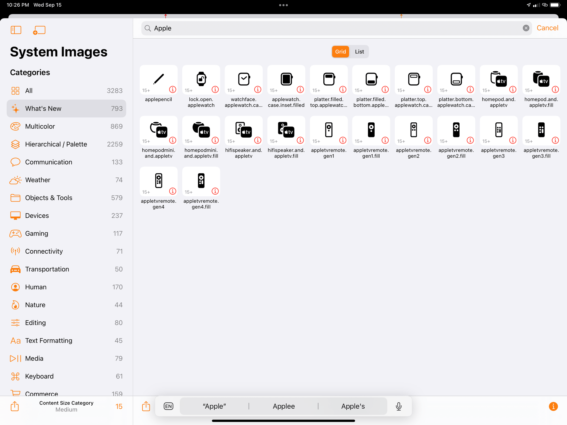Select the watchface.applewatch.case symbol
Image resolution: width=567 pixels, height=425 pixels.
pos(244,79)
